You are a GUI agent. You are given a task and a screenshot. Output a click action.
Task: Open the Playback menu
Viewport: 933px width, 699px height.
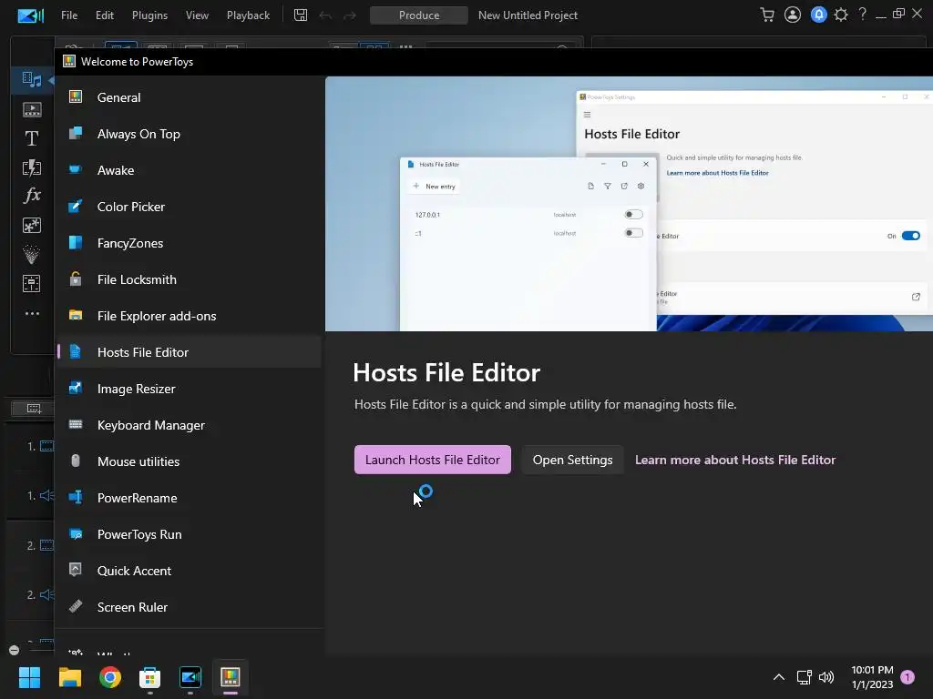coord(248,15)
